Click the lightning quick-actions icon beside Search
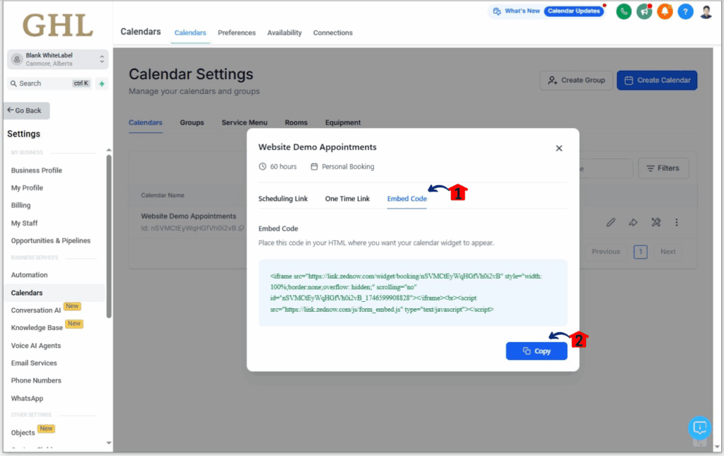Viewport: 724px width, 456px height. click(x=102, y=83)
